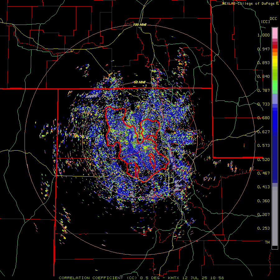Screen dimensions: 280x280
Task: Click the [CC] legend label
Action: tap(265, 21)
